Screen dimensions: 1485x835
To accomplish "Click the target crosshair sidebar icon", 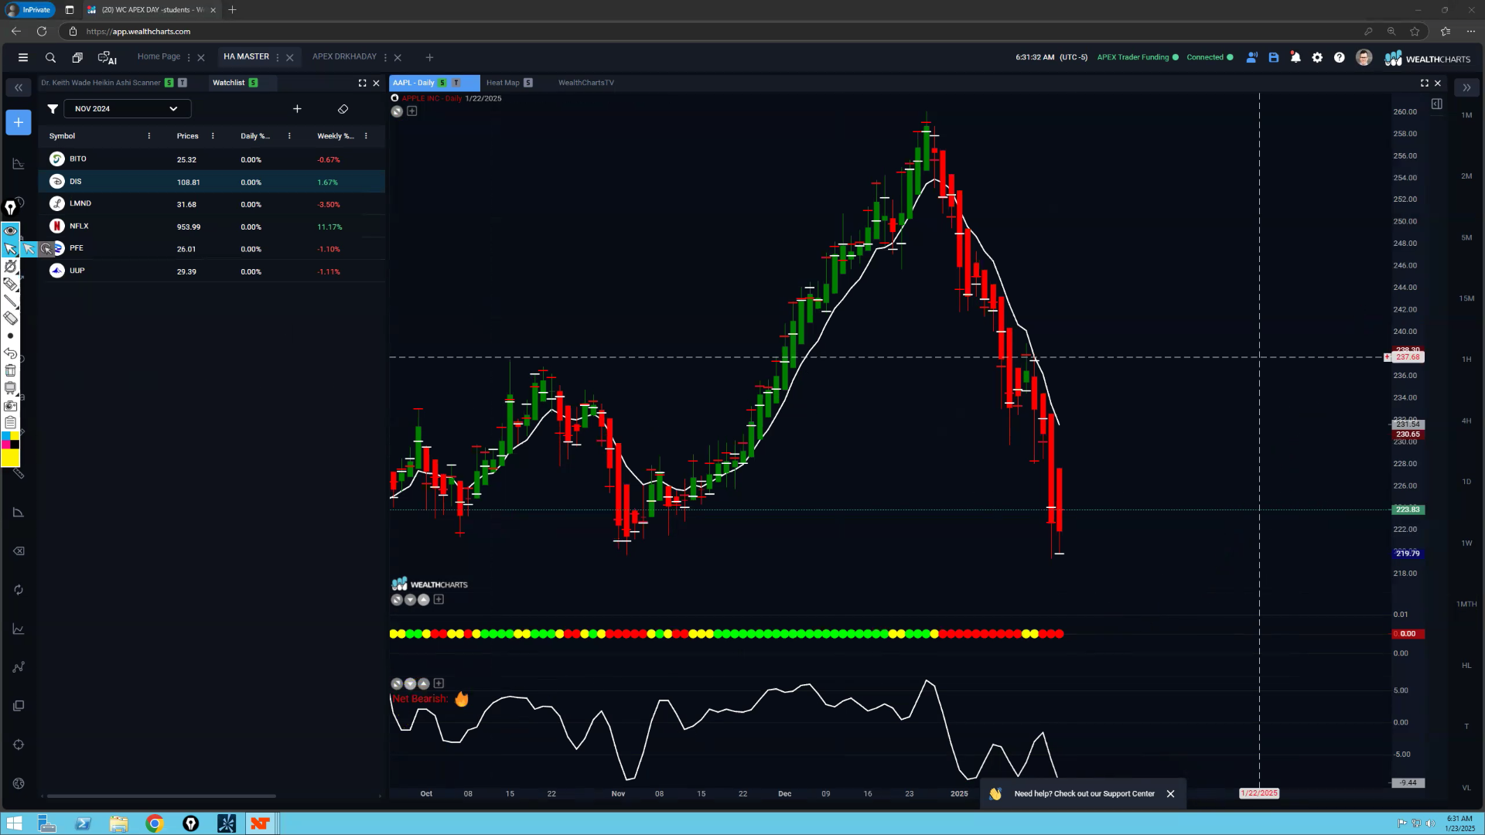I will [x=19, y=745].
